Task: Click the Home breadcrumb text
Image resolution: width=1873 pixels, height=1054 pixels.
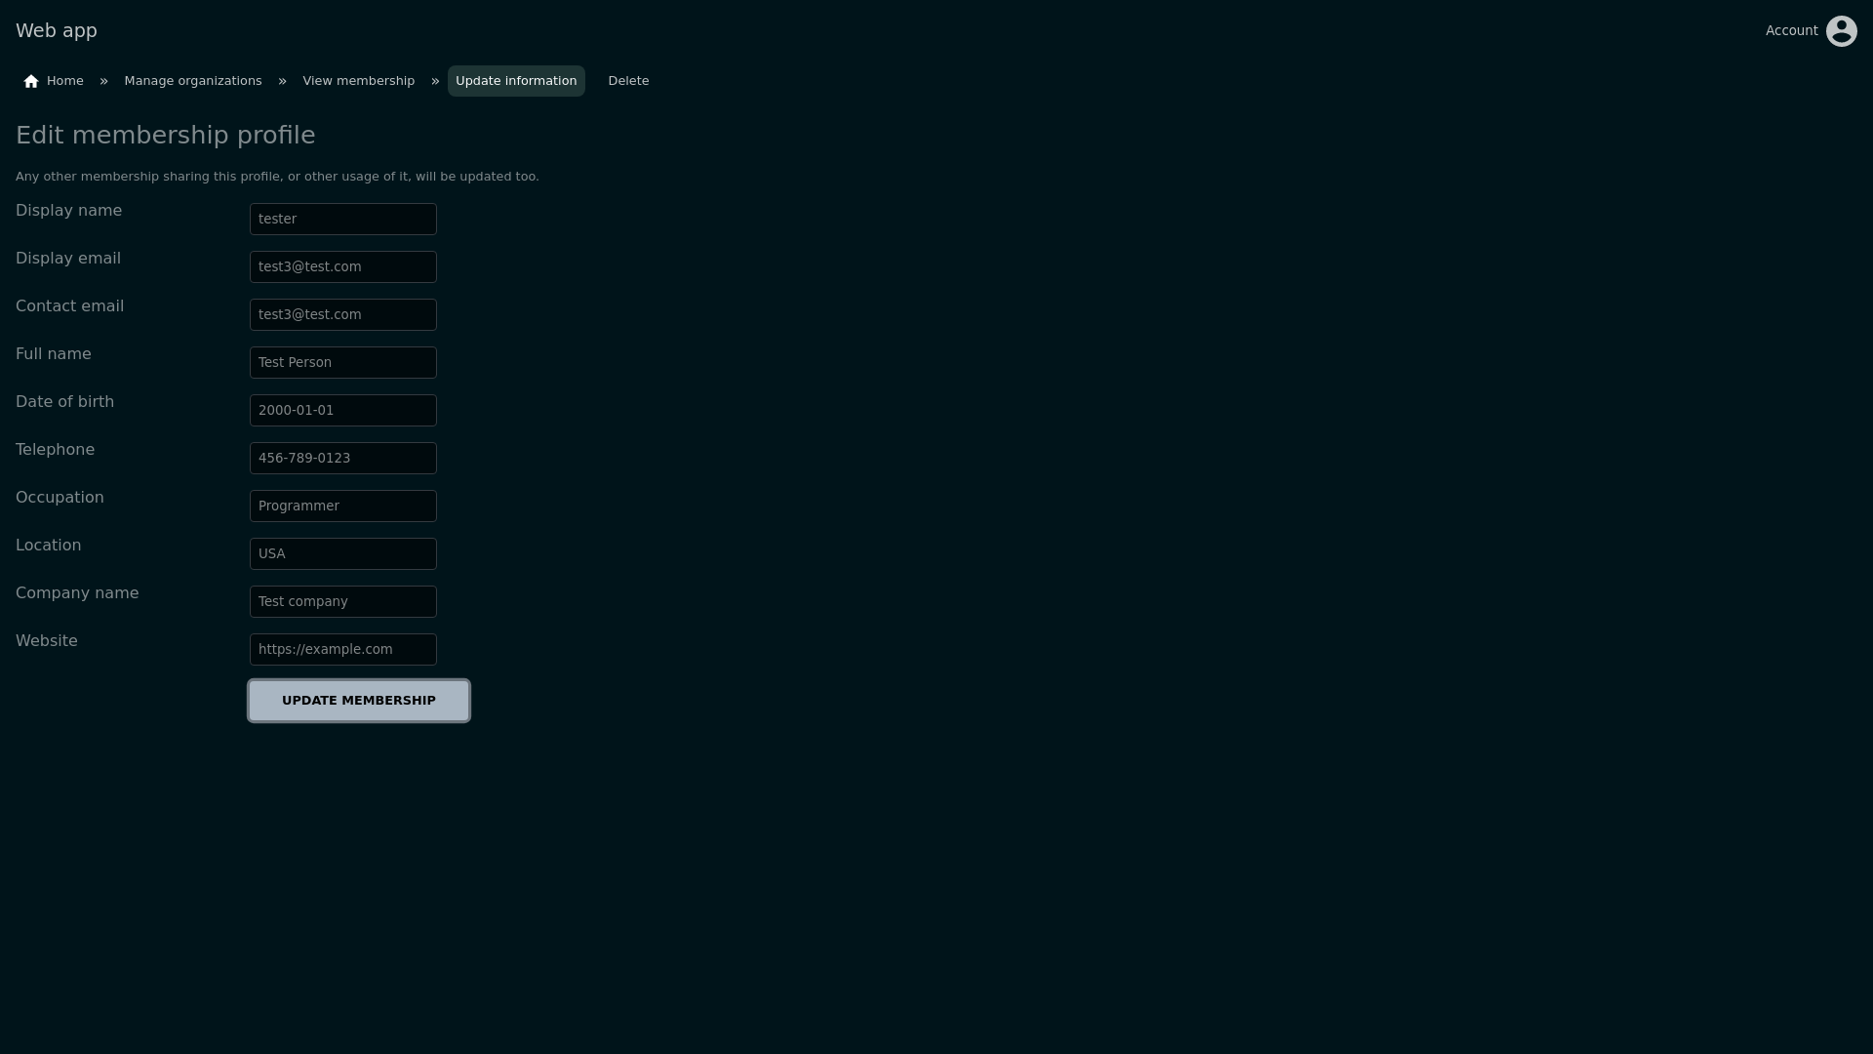Action: (x=64, y=81)
